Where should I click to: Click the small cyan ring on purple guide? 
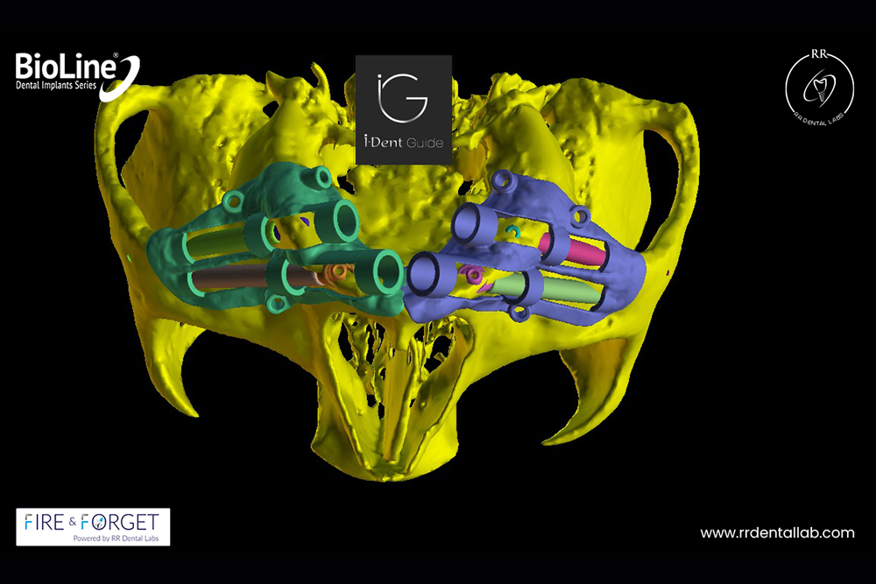[514, 231]
